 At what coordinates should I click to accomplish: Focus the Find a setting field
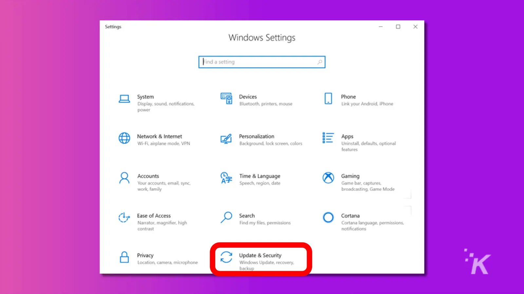click(262, 62)
